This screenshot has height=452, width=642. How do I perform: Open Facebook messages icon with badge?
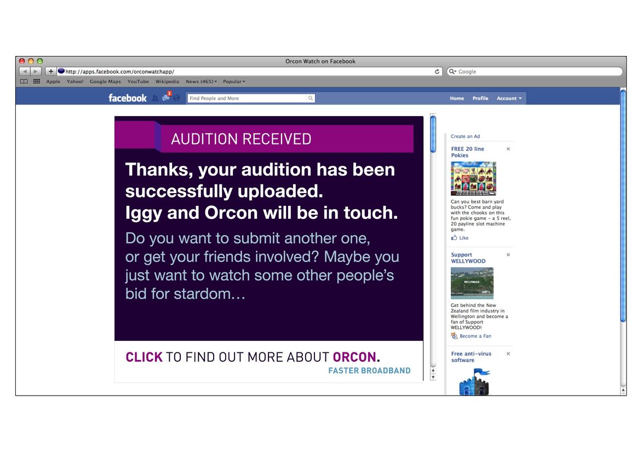166,98
